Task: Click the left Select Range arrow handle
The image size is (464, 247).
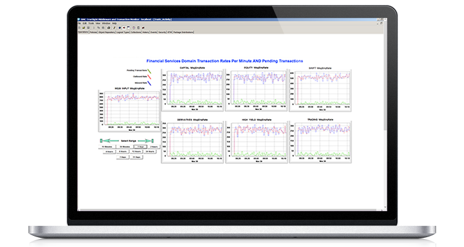Action: point(101,141)
